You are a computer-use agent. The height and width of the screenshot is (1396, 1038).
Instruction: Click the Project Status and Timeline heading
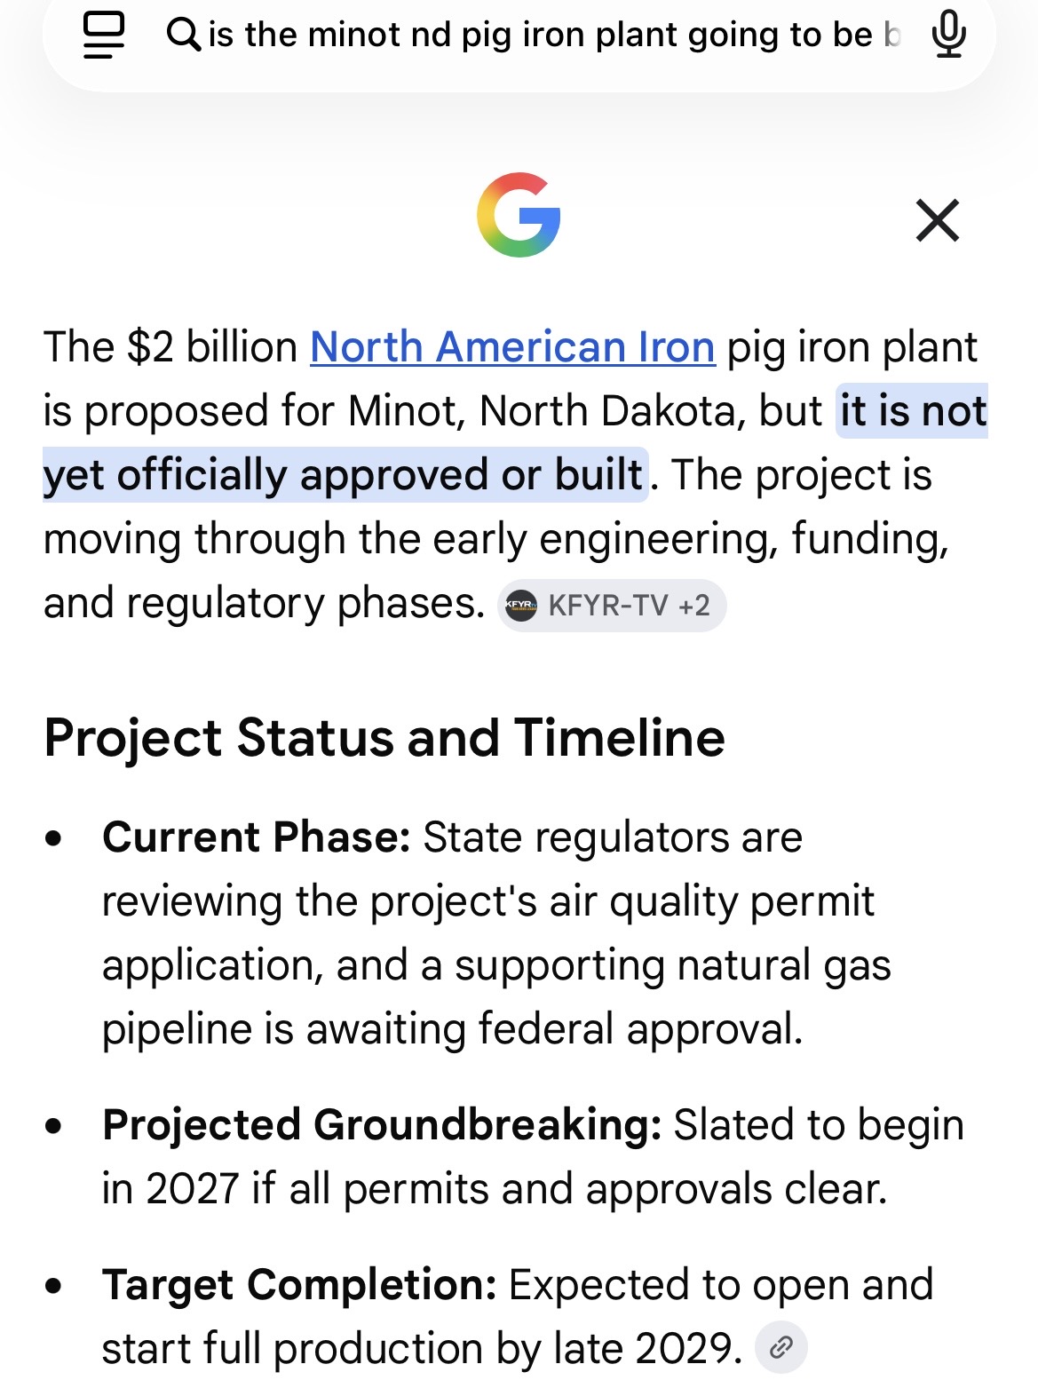point(384,737)
